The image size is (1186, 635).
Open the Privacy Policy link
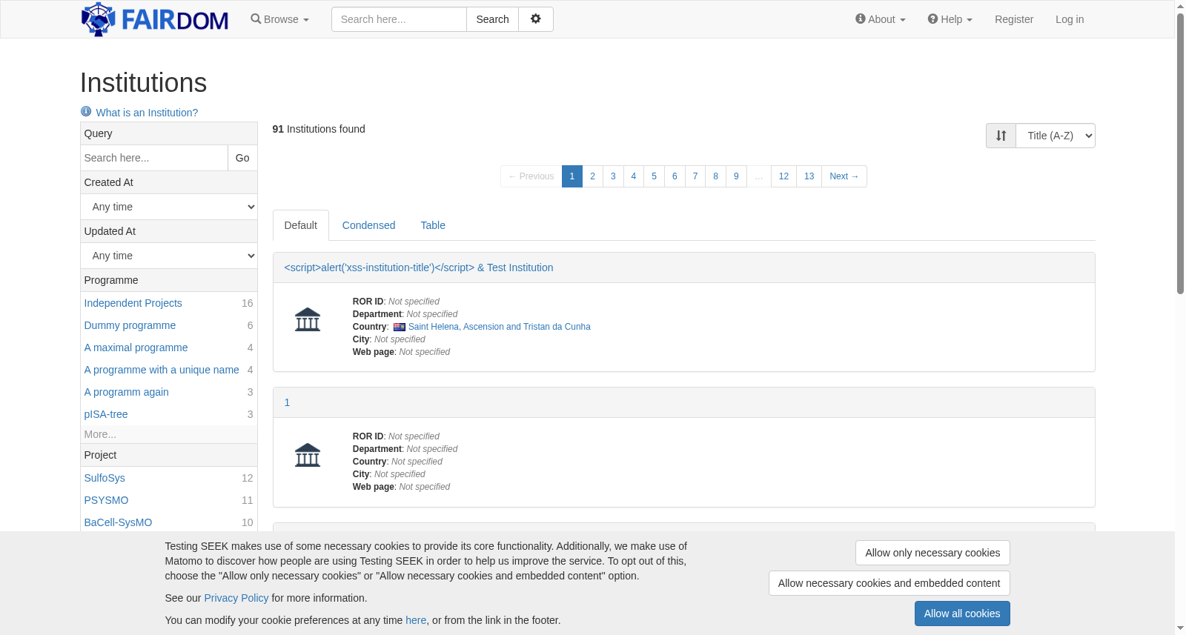tap(236, 598)
